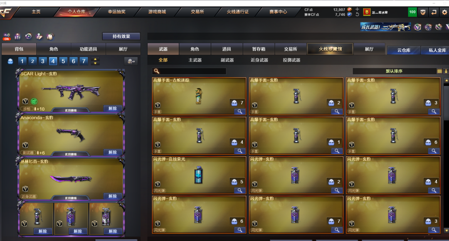Viewport: 449px width, 241px height.
Task: Inspect 闪光弹-竞技荣光 with its magnifier
Action: point(240,190)
